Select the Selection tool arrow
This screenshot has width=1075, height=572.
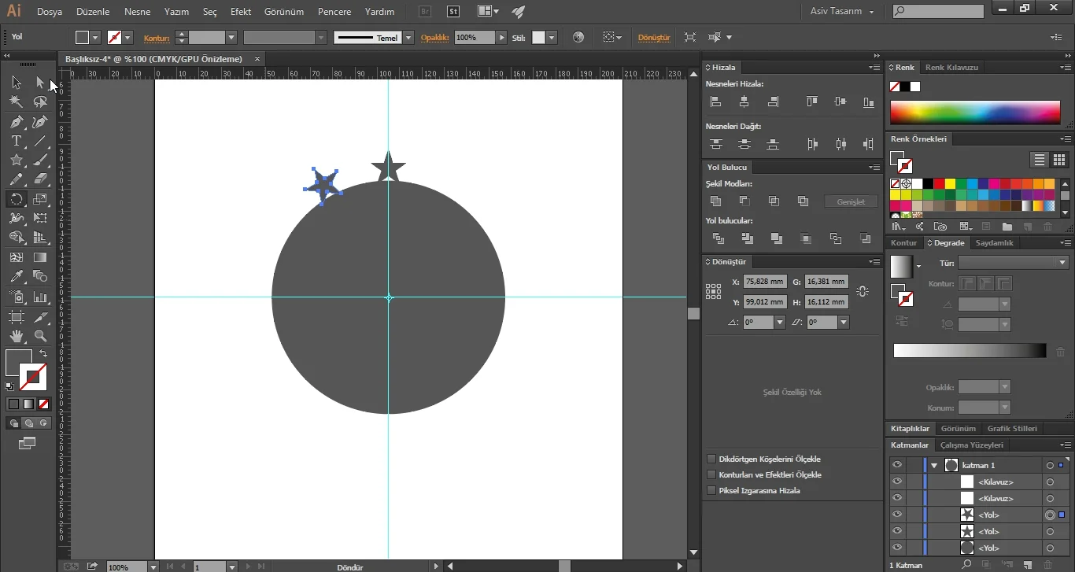[x=16, y=83]
